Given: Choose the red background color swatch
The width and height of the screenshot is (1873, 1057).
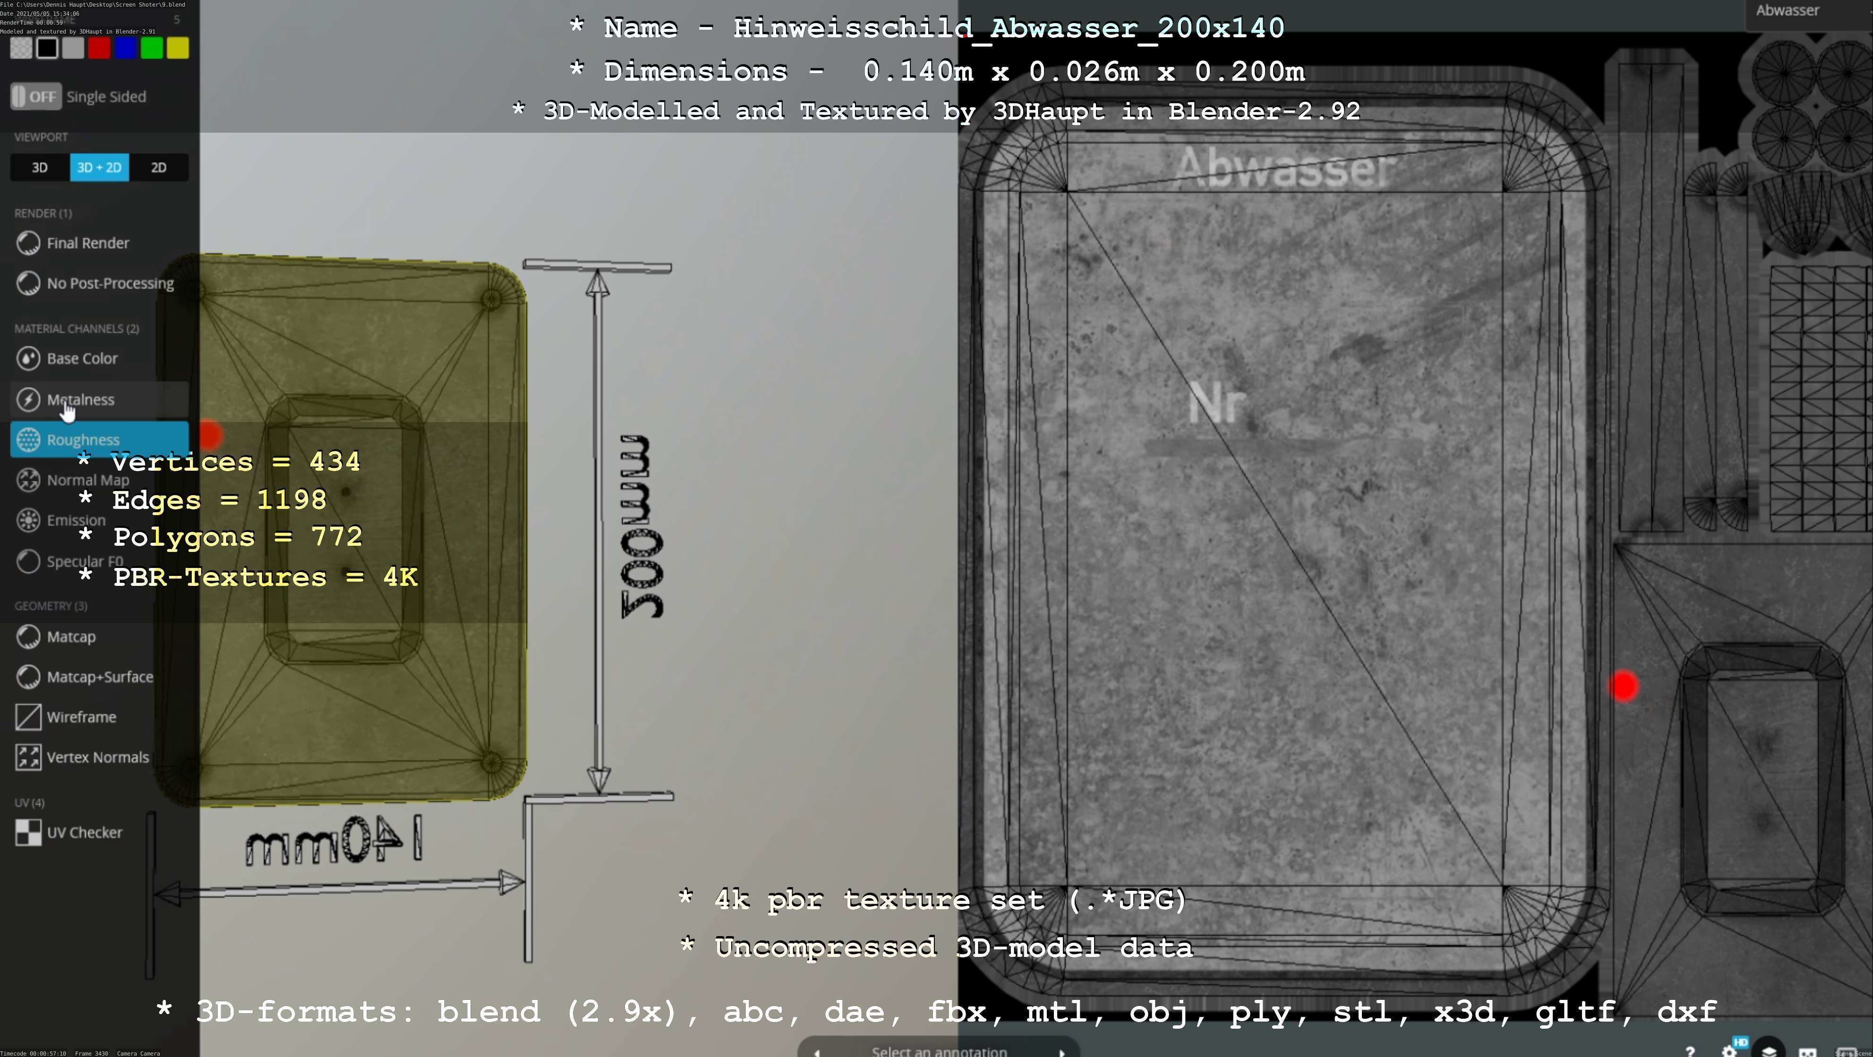Looking at the screenshot, I should (100, 49).
